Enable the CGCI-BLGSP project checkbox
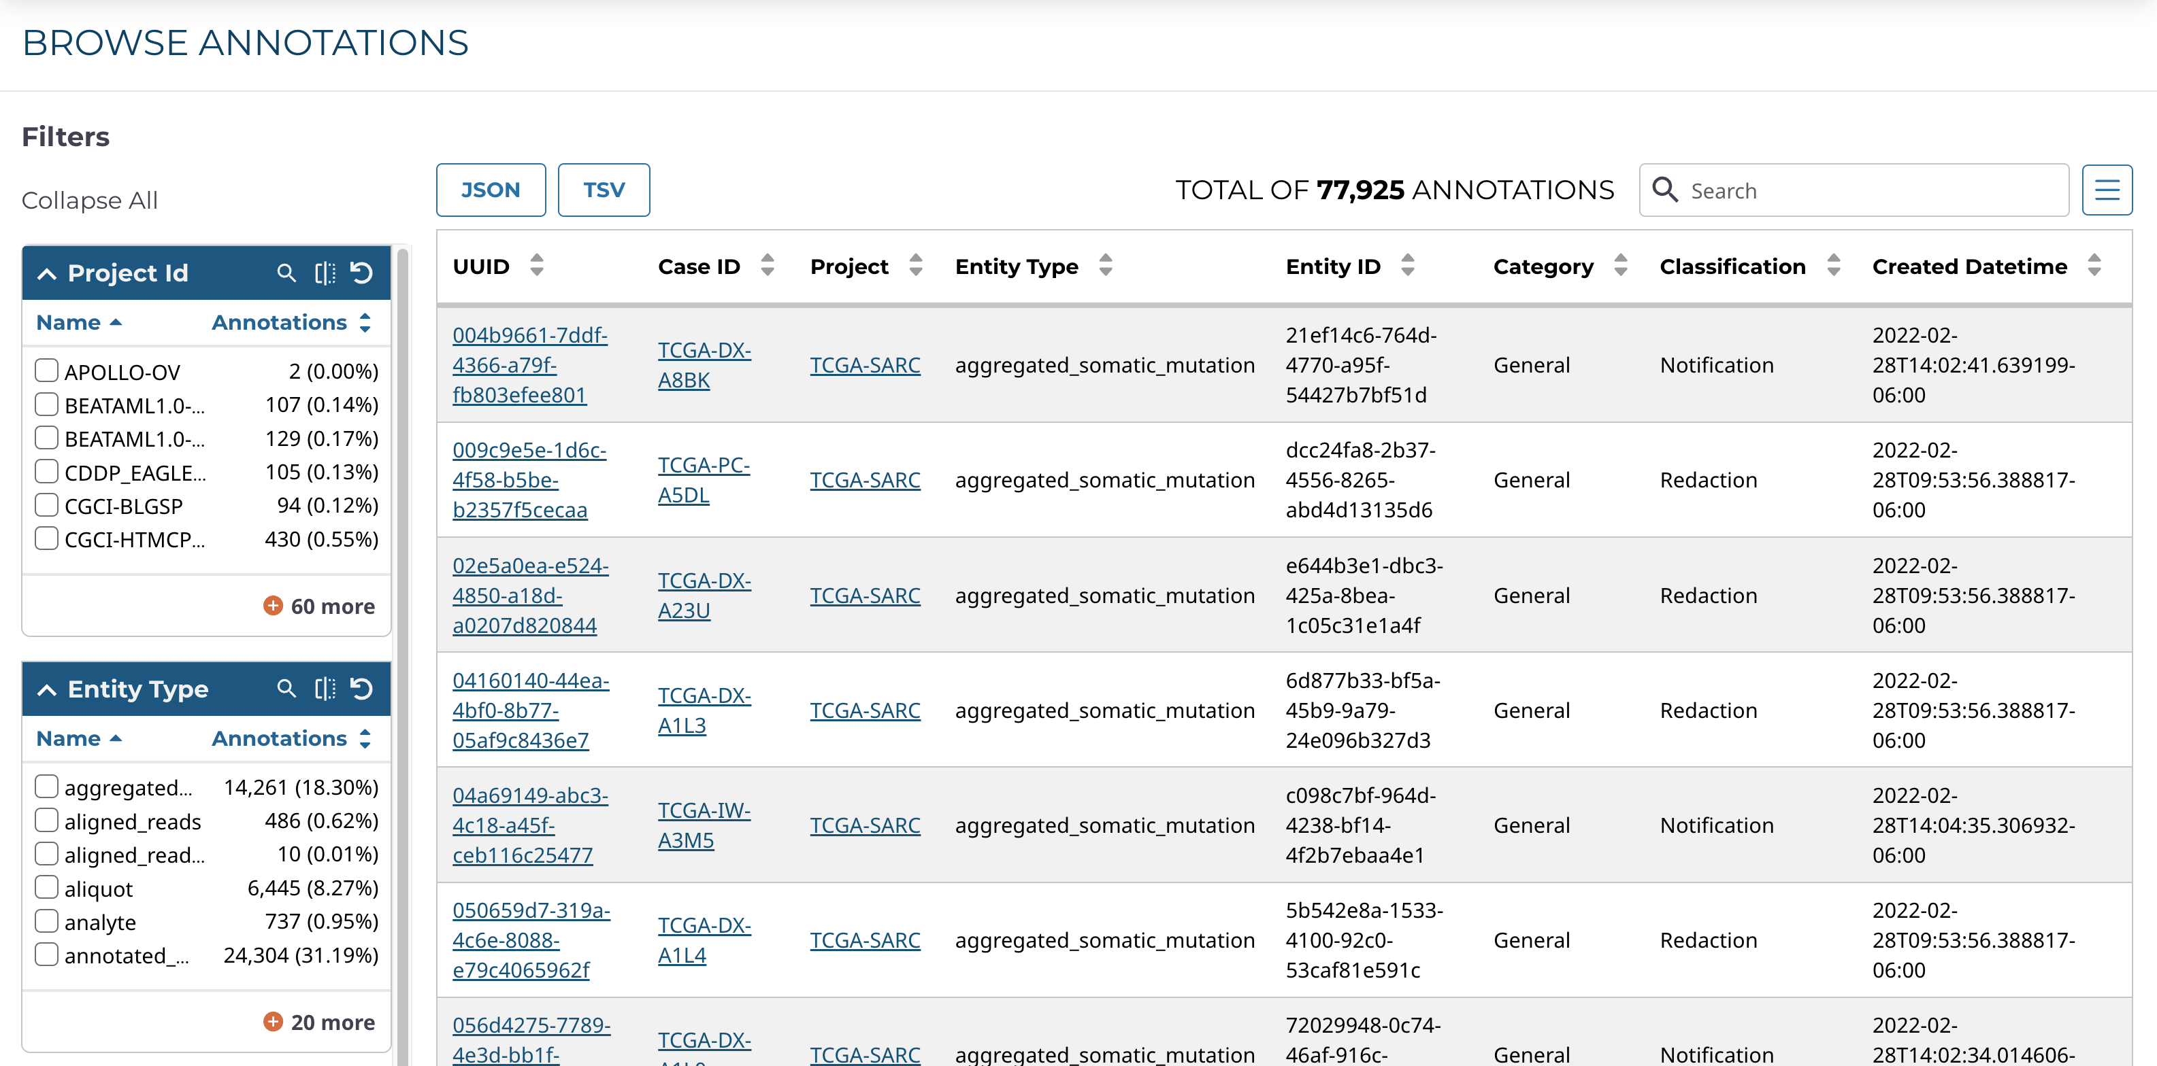Viewport: 2157px width, 1066px height. 47,505
